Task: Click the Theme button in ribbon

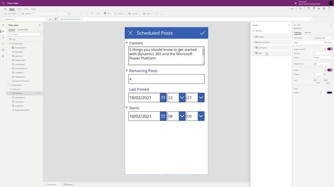Action: coord(27,14)
